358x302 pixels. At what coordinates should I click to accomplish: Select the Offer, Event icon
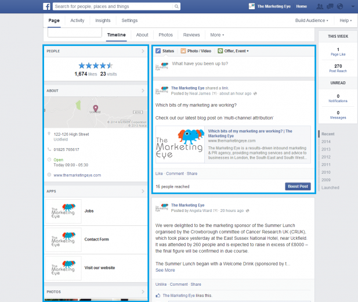(x=220, y=51)
